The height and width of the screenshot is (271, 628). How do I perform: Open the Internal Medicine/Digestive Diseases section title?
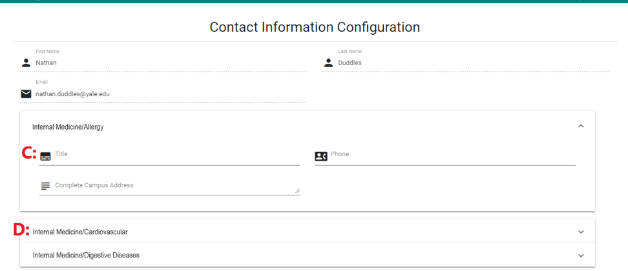pyautogui.click(x=86, y=256)
